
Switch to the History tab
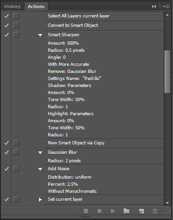point(12,7)
